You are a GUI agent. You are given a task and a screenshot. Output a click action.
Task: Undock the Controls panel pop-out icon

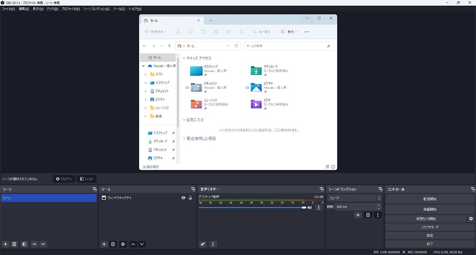472,189
